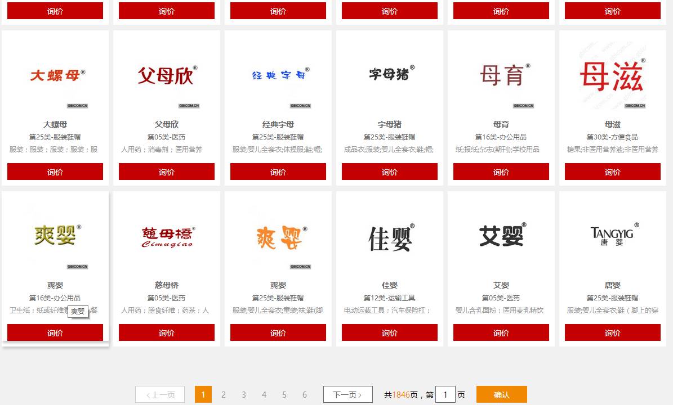Click 询价 button under 母滋
The height and width of the screenshot is (405, 673).
(x=612, y=172)
